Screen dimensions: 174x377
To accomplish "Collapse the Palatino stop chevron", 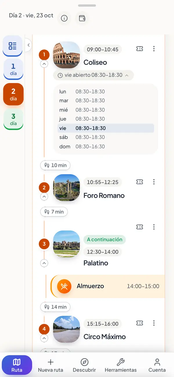I will [x=44, y=263].
